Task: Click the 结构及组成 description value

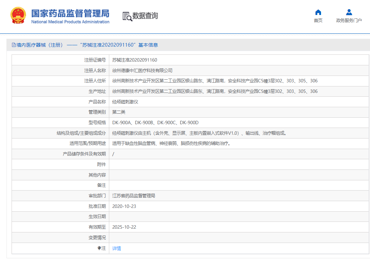Action: pyautogui.click(x=199, y=133)
